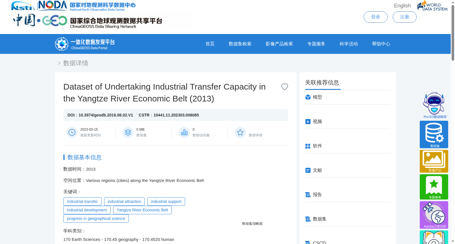Click the 关联推荐信息 panel heading
The image size is (455, 244).
coord(322,83)
